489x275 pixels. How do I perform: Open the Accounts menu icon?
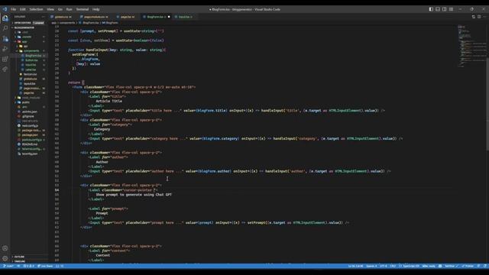tap(5, 248)
